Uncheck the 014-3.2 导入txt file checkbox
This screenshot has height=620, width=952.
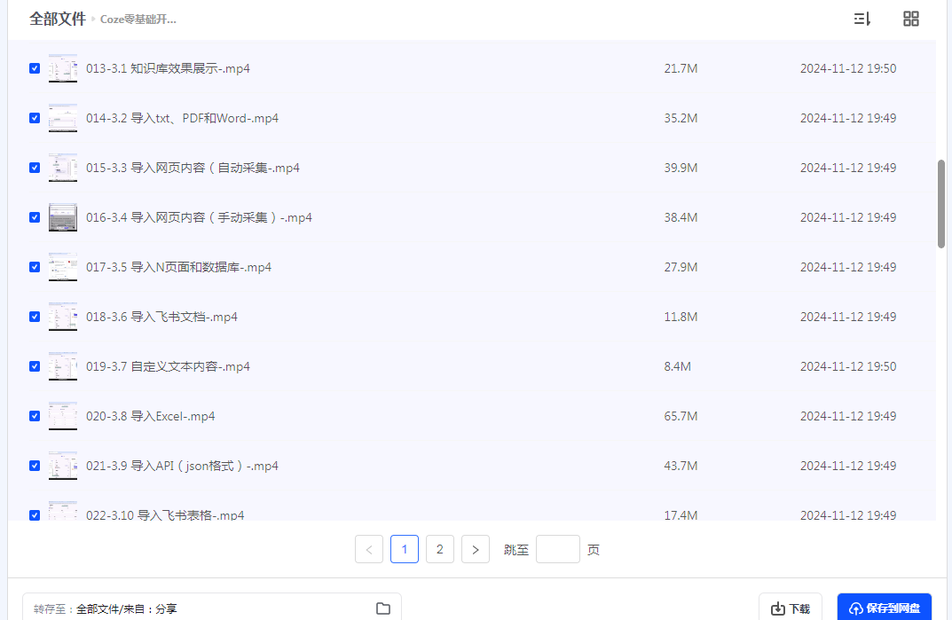tap(35, 118)
